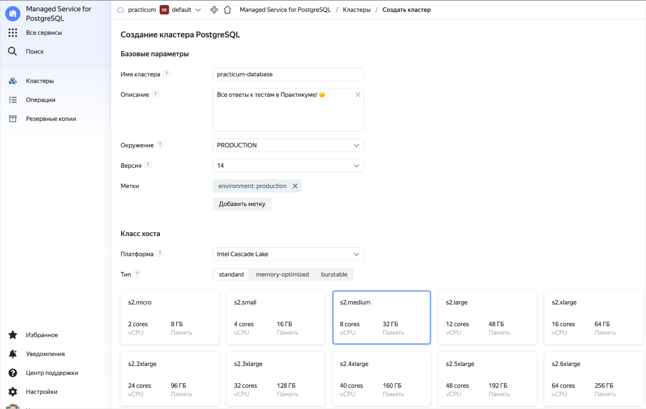Click the description text area

point(288,110)
